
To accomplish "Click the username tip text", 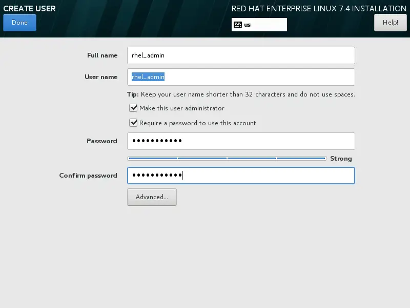I will point(241,94).
